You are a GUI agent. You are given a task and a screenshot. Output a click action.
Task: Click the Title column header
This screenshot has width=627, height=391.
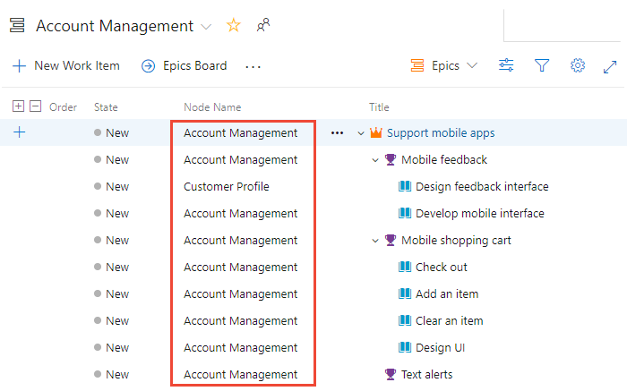pos(379,107)
